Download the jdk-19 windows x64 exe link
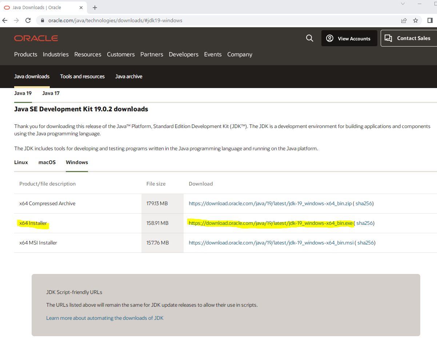Viewport: 437px width, 338px height. [x=270, y=223]
